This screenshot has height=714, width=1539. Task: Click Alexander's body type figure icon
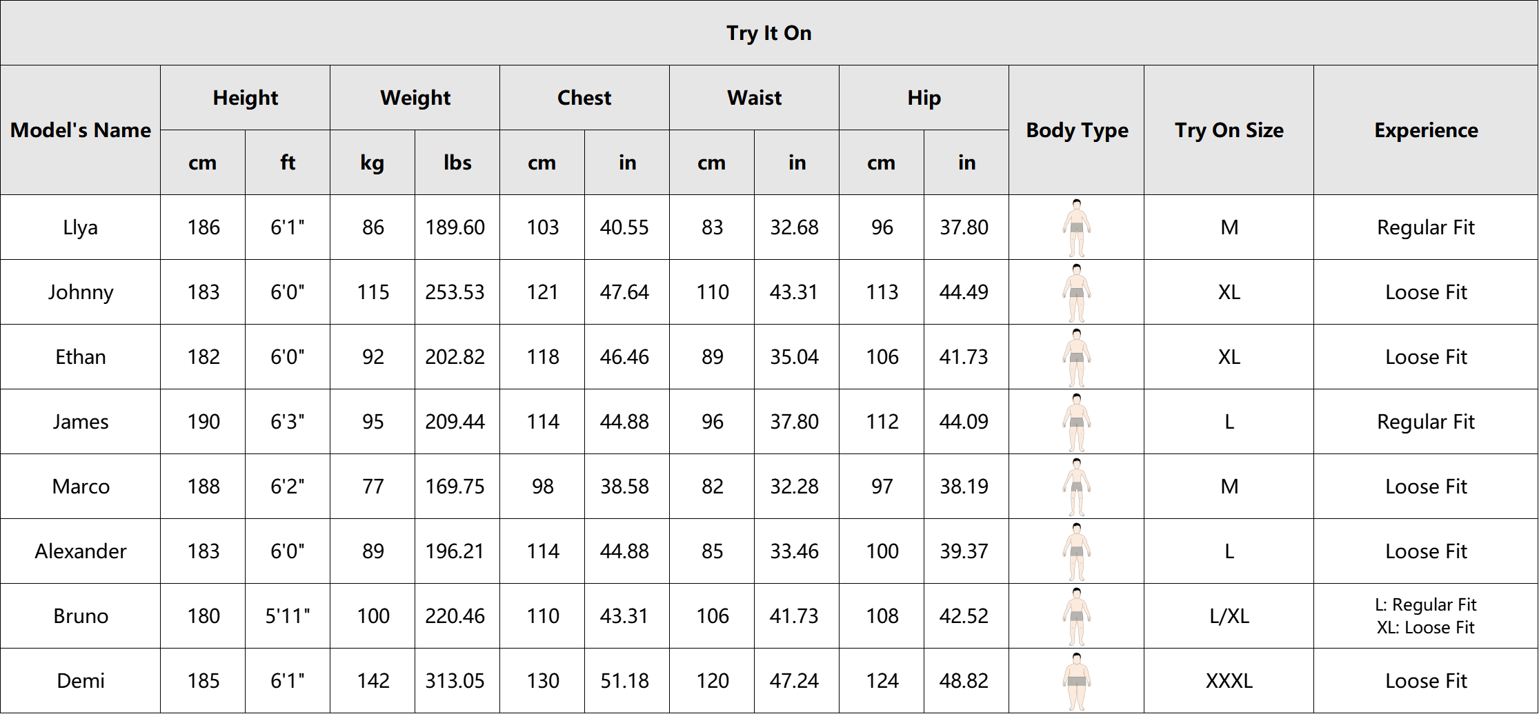pyautogui.click(x=1076, y=551)
